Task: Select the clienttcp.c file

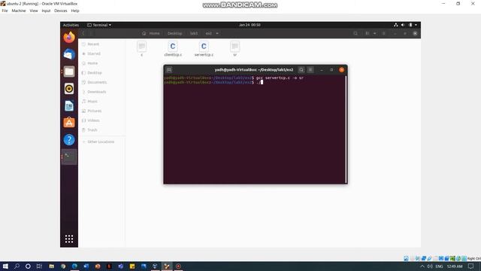Action: [173, 48]
